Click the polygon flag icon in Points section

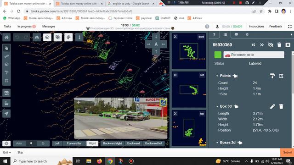(281, 76)
